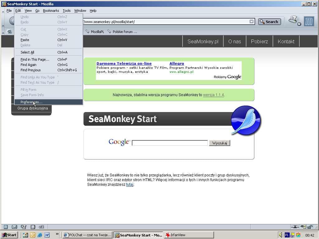Open the Window menu
This screenshot has height=239, width=319.
click(x=80, y=11)
